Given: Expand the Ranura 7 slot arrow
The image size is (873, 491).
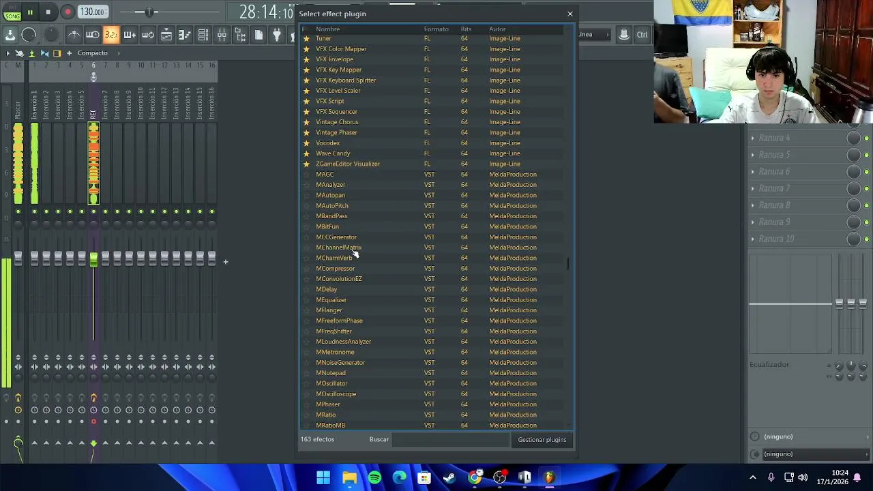Looking at the screenshot, I should (753, 188).
